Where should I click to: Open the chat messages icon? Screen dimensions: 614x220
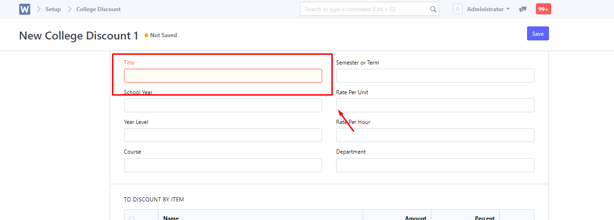click(x=523, y=9)
